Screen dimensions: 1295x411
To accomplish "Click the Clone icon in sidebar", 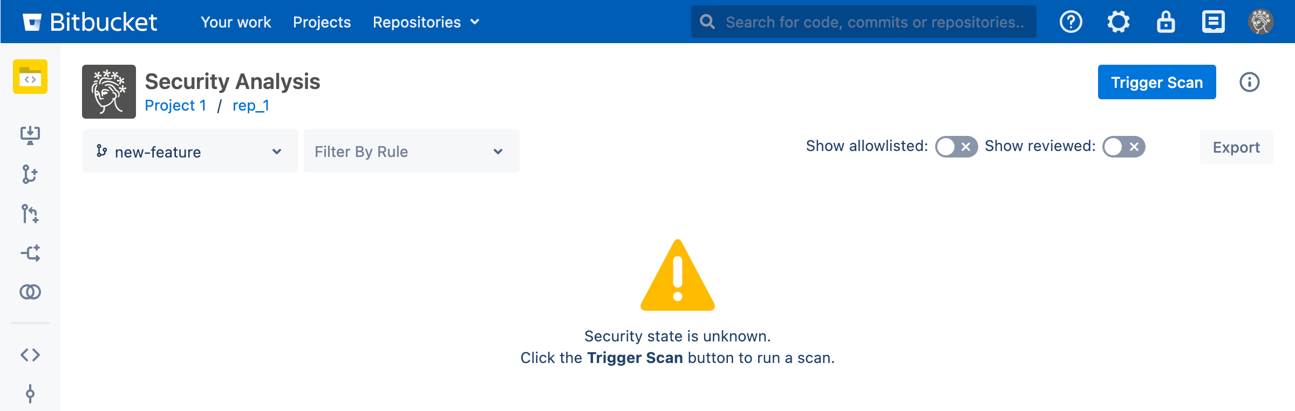I will 30,135.
